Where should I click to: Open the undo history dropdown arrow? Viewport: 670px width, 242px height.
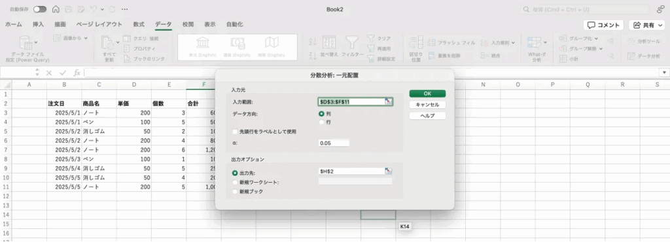point(101,9)
